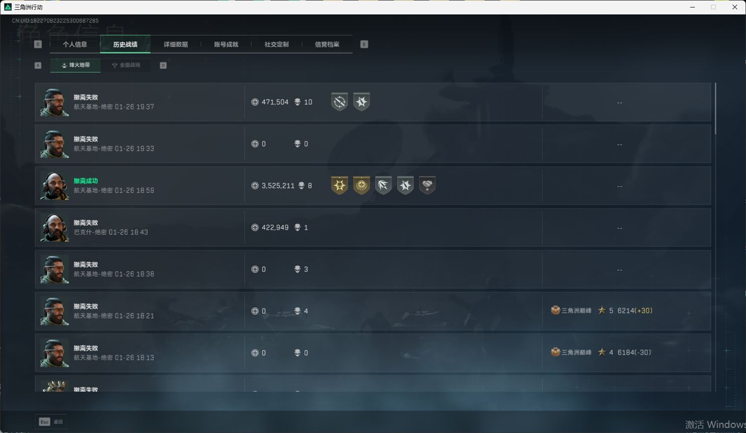Click the match history scrollbar
The image size is (746, 433).
(716, 108)
